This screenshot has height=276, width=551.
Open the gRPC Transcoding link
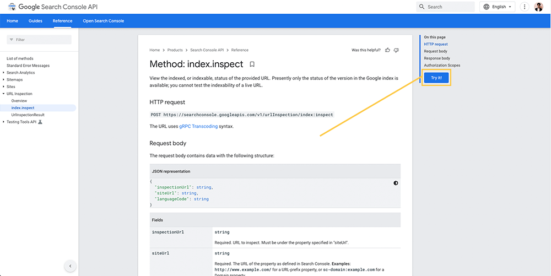click(x=198, y=126)
